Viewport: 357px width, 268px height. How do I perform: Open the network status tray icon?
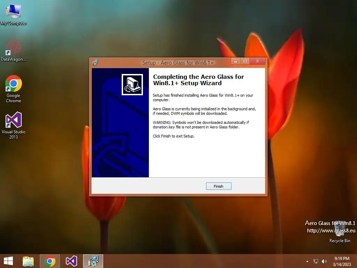click(x=316, y=261)
